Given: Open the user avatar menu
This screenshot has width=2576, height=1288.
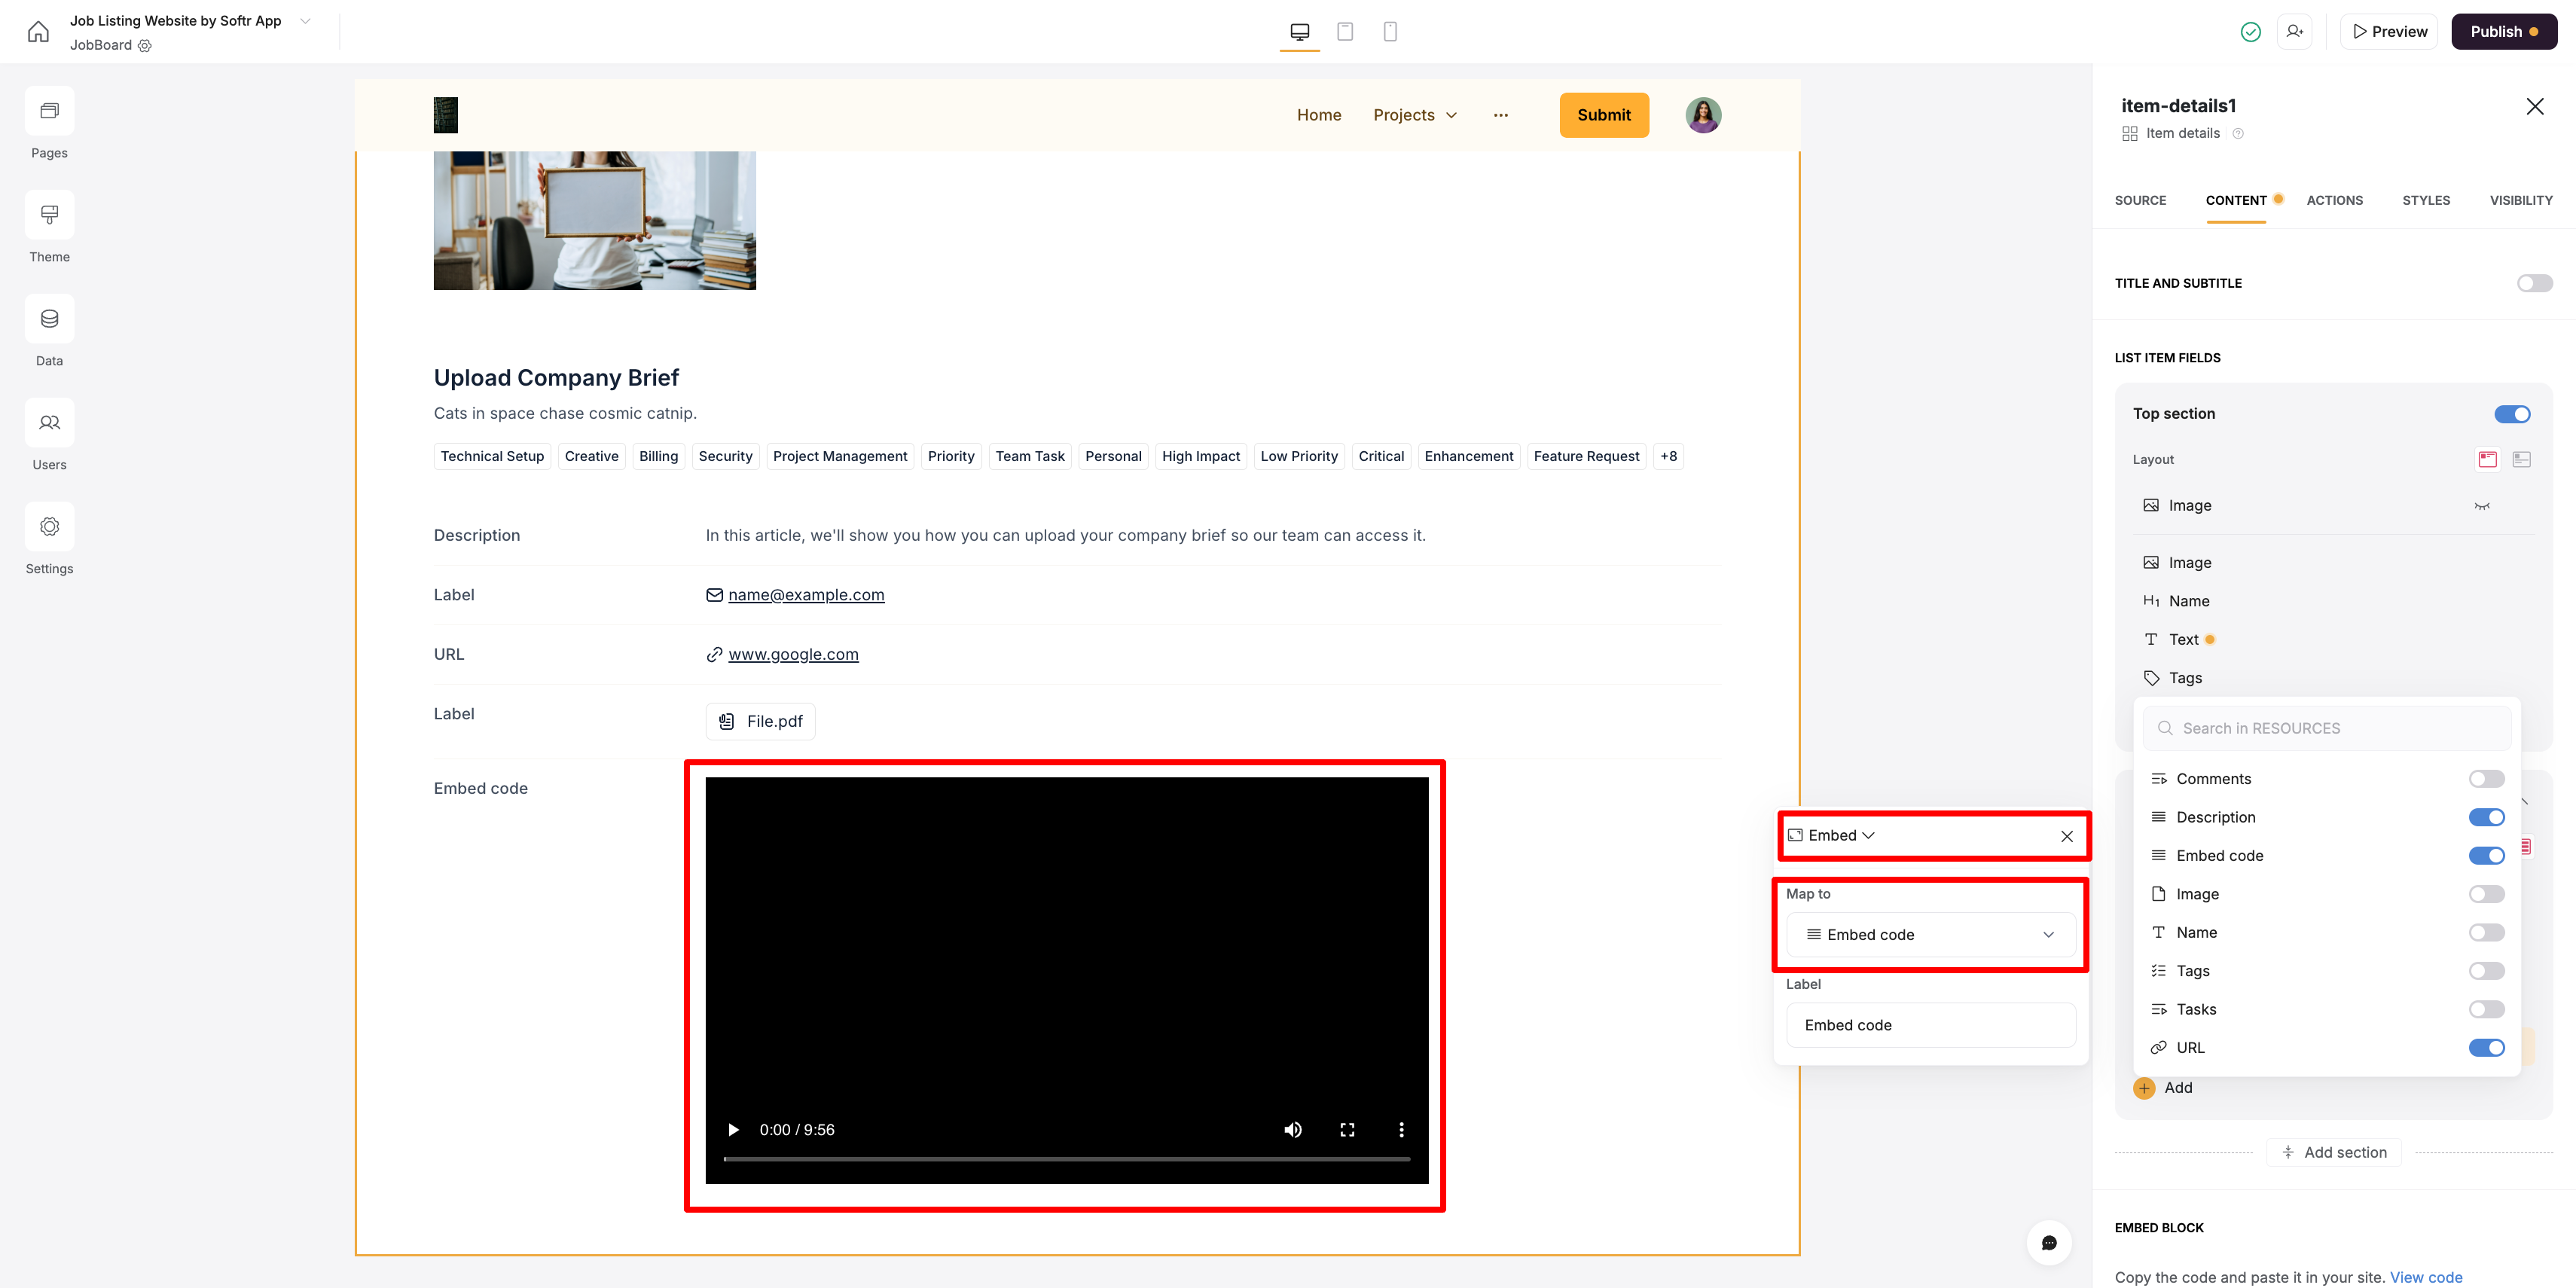Looking at the screenshot, I should [x=1703, y=115].
